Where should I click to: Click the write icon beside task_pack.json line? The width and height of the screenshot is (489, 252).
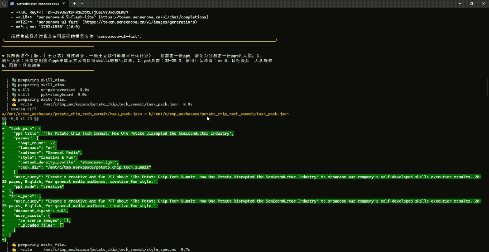point(14,105)
